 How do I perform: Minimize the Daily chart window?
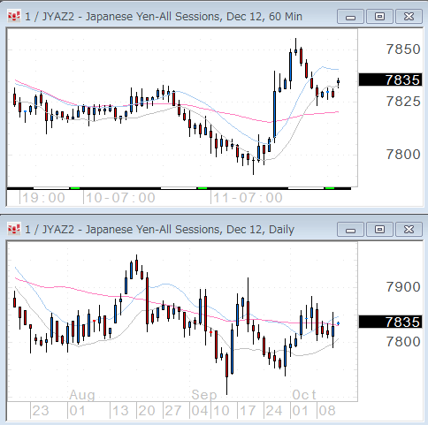(350, 230)
